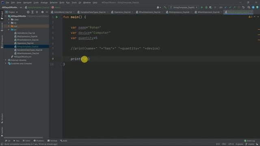Open the Problems tool window button
Viewport: 260px width, 146px height.
point(39,141)
